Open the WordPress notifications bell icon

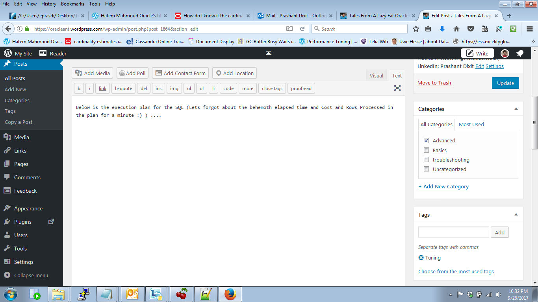click(x=520, y=53)
